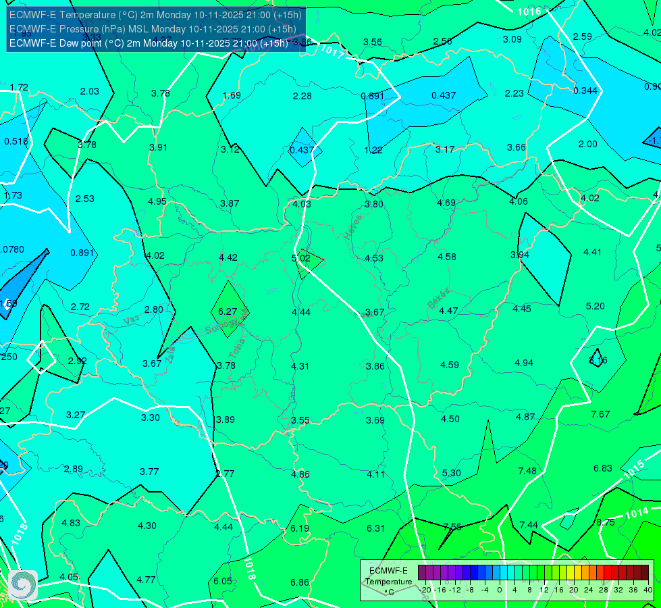
Task: Click the 5.20 temperature value
Action: click(x=596, y=306)
